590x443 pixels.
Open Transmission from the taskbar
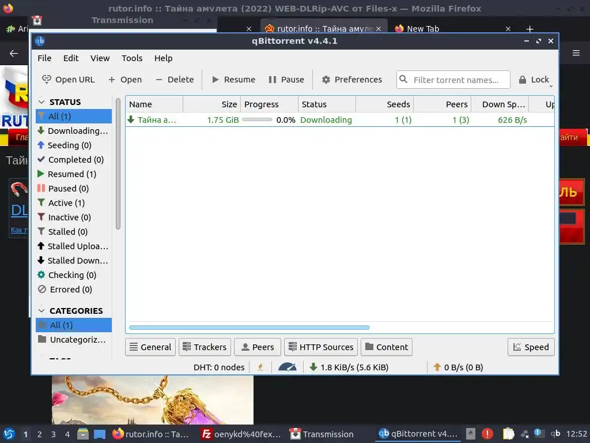pos(322,434)
